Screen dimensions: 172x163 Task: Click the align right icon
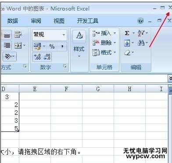(7, 46)
